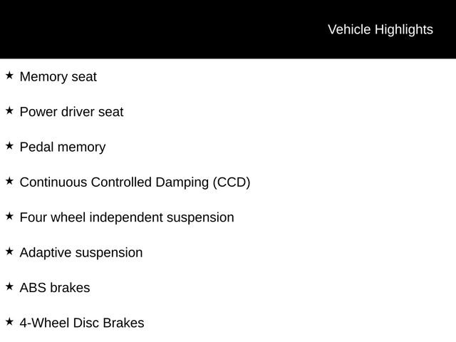
Task: Click the star by Four wheel independent suspension
Action: click(9, 216)
